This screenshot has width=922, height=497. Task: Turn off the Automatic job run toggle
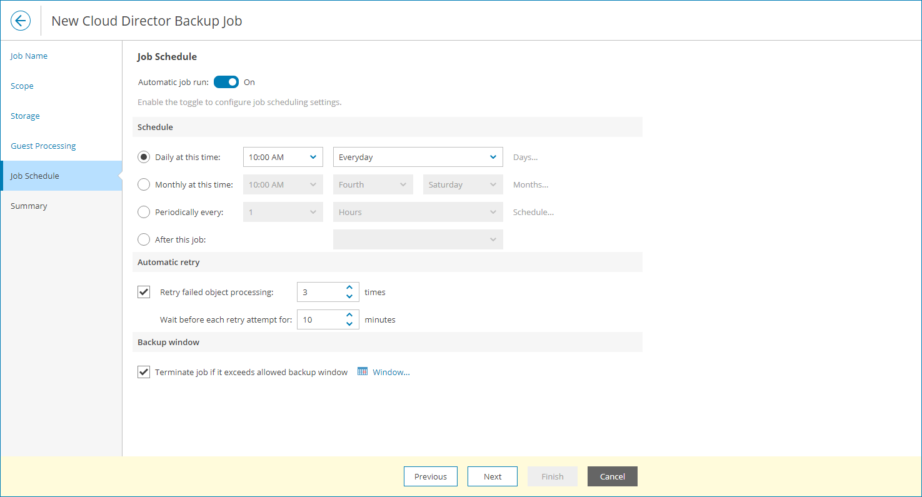tap(226, 82)
